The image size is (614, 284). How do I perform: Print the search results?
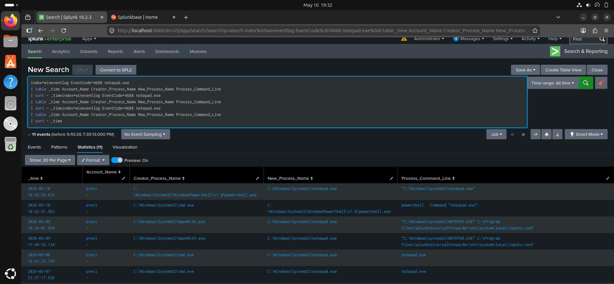click(x=547, y=135)
